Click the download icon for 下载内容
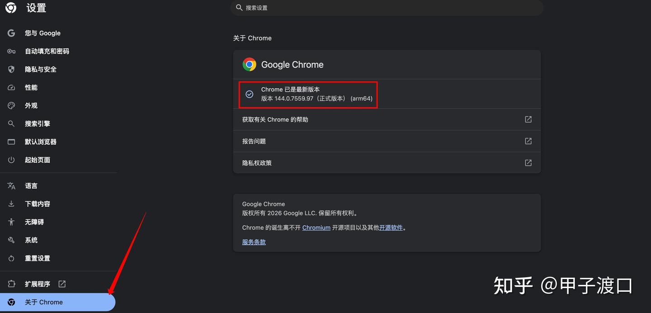651x313 pixels. coord(11,204)
